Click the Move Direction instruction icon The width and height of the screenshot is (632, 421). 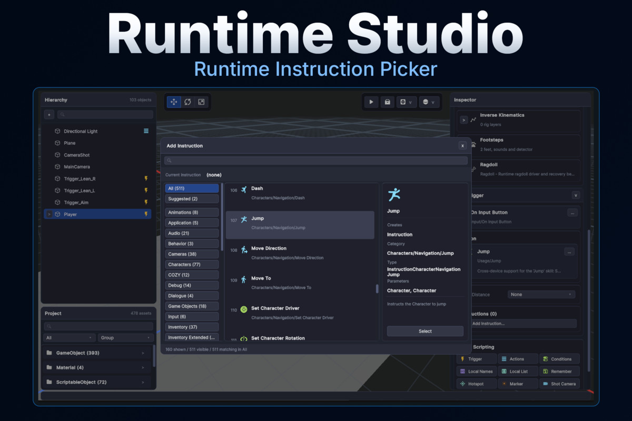coord(244,249)
